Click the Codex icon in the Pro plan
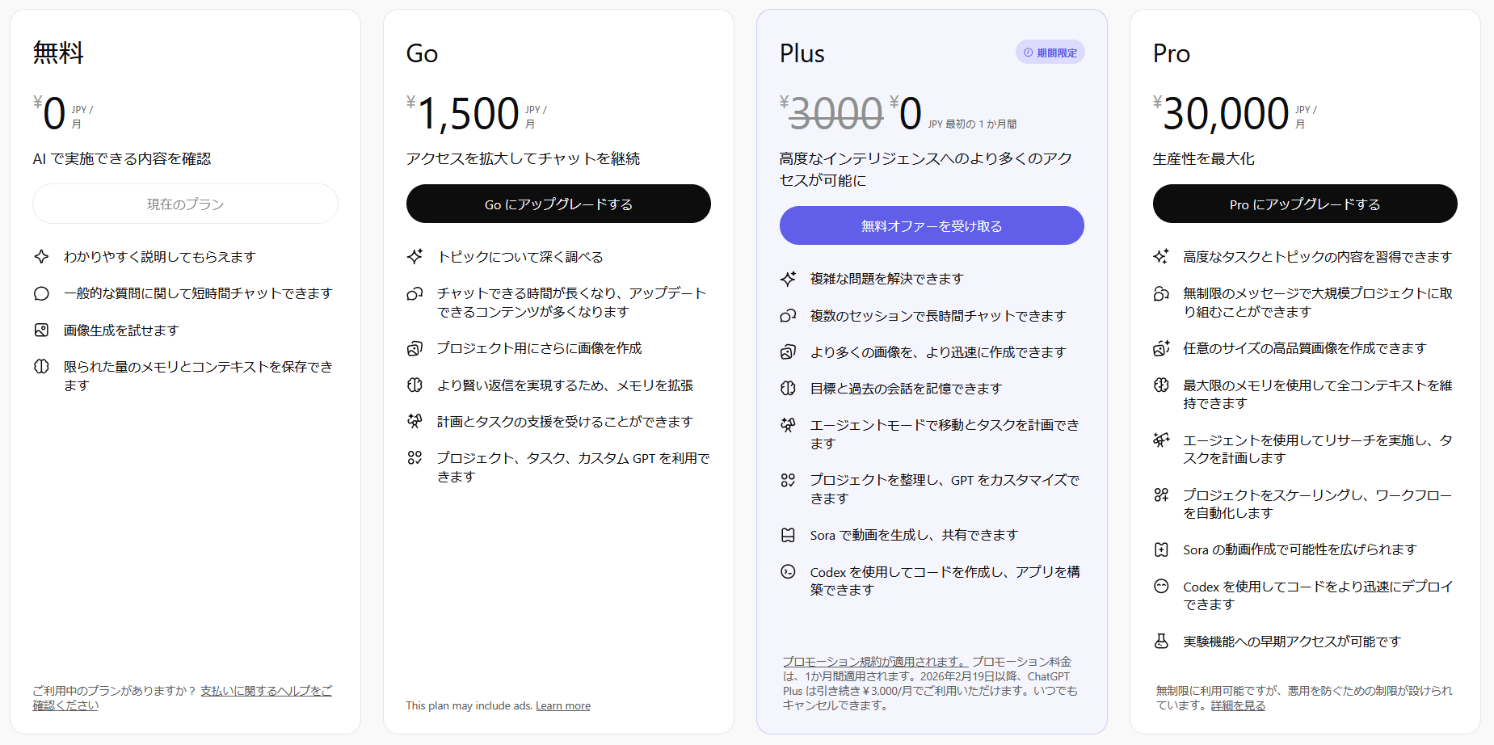 tap(1161, 587)
